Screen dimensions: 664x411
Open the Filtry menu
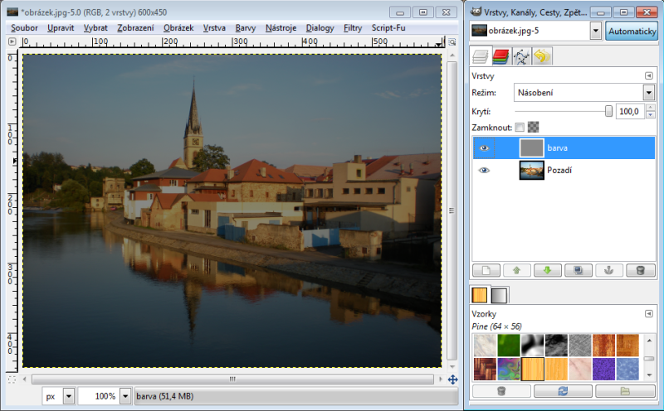click(352, 27)
